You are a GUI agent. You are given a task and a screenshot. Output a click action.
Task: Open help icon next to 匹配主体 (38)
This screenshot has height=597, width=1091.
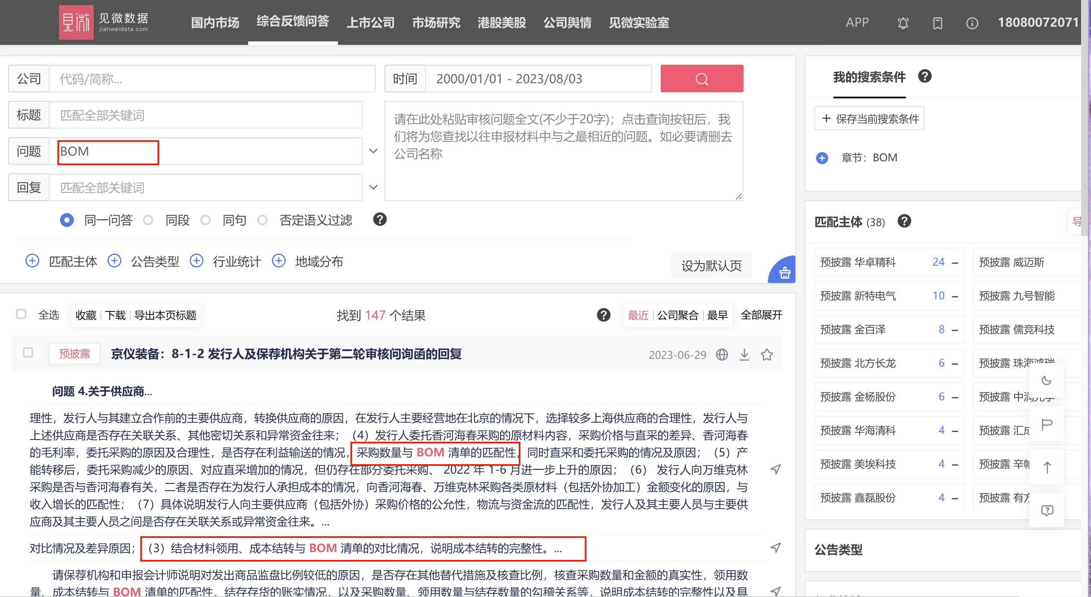tap(904, 221)
